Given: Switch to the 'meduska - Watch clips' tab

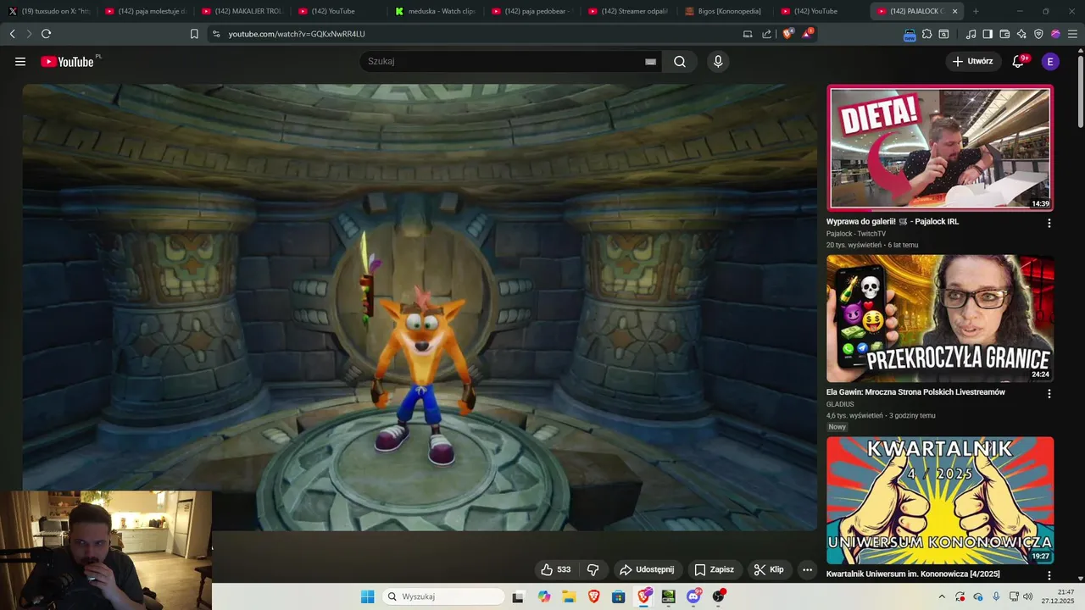Looking at the screenshot, I should (x=434, y=11).
